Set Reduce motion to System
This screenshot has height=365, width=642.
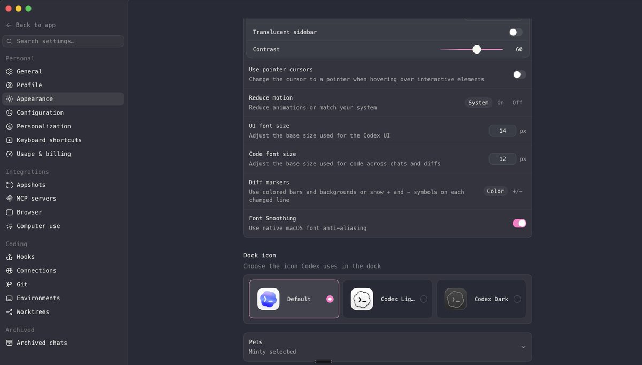(478, 103)
